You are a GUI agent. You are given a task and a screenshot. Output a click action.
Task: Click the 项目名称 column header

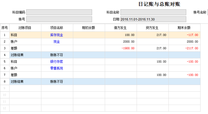pos(57,28)
